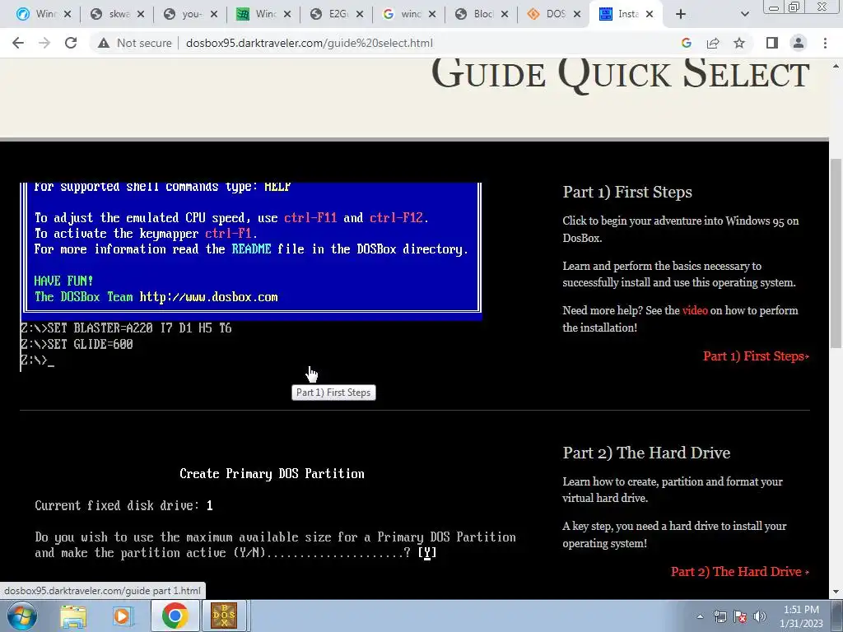
Task: Reload the page with the refresh icon
Action: coord(71,43)
